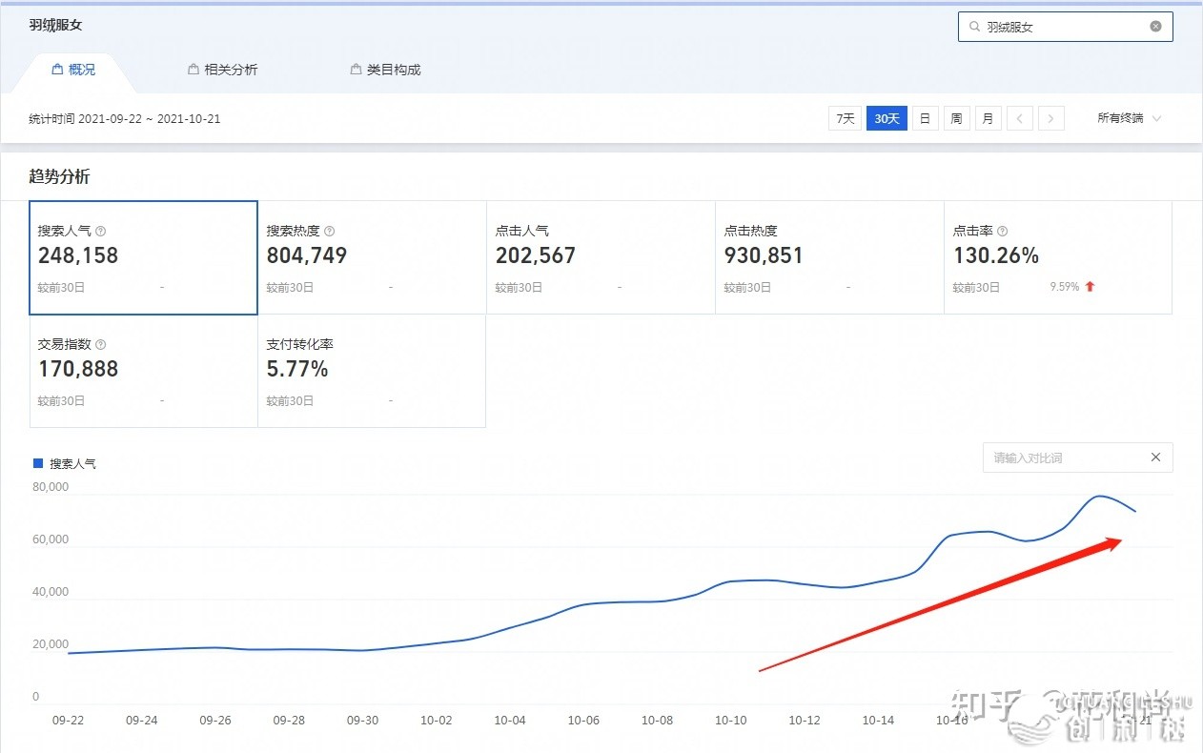The width and height of the screenshot is (1203, 753).
Task: Go to previous date period arrow
Action: (x=1020, y=119)
